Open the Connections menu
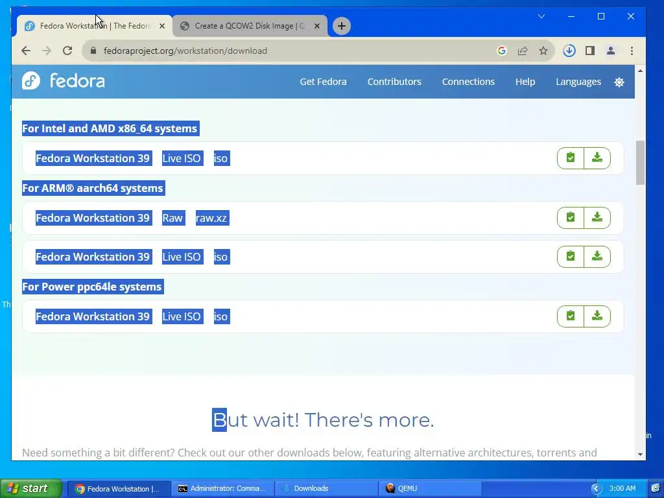The height and width of the screenshot is (498, 664). coord(468,82)
